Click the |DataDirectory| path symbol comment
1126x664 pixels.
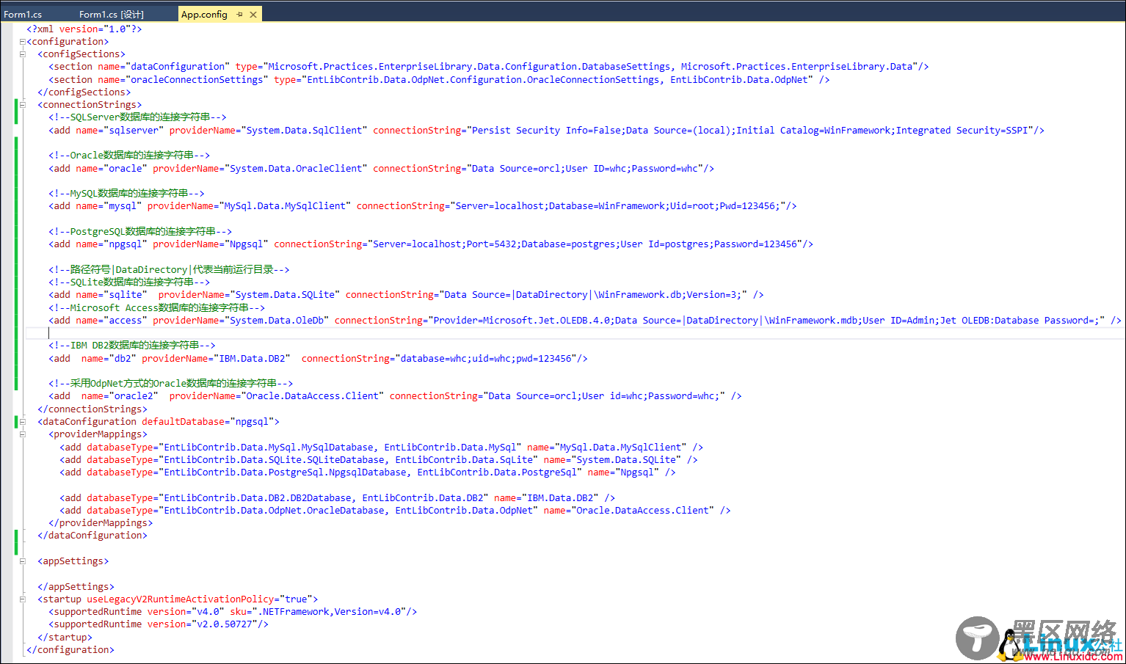pyautogui.click(x=169, y=270)
